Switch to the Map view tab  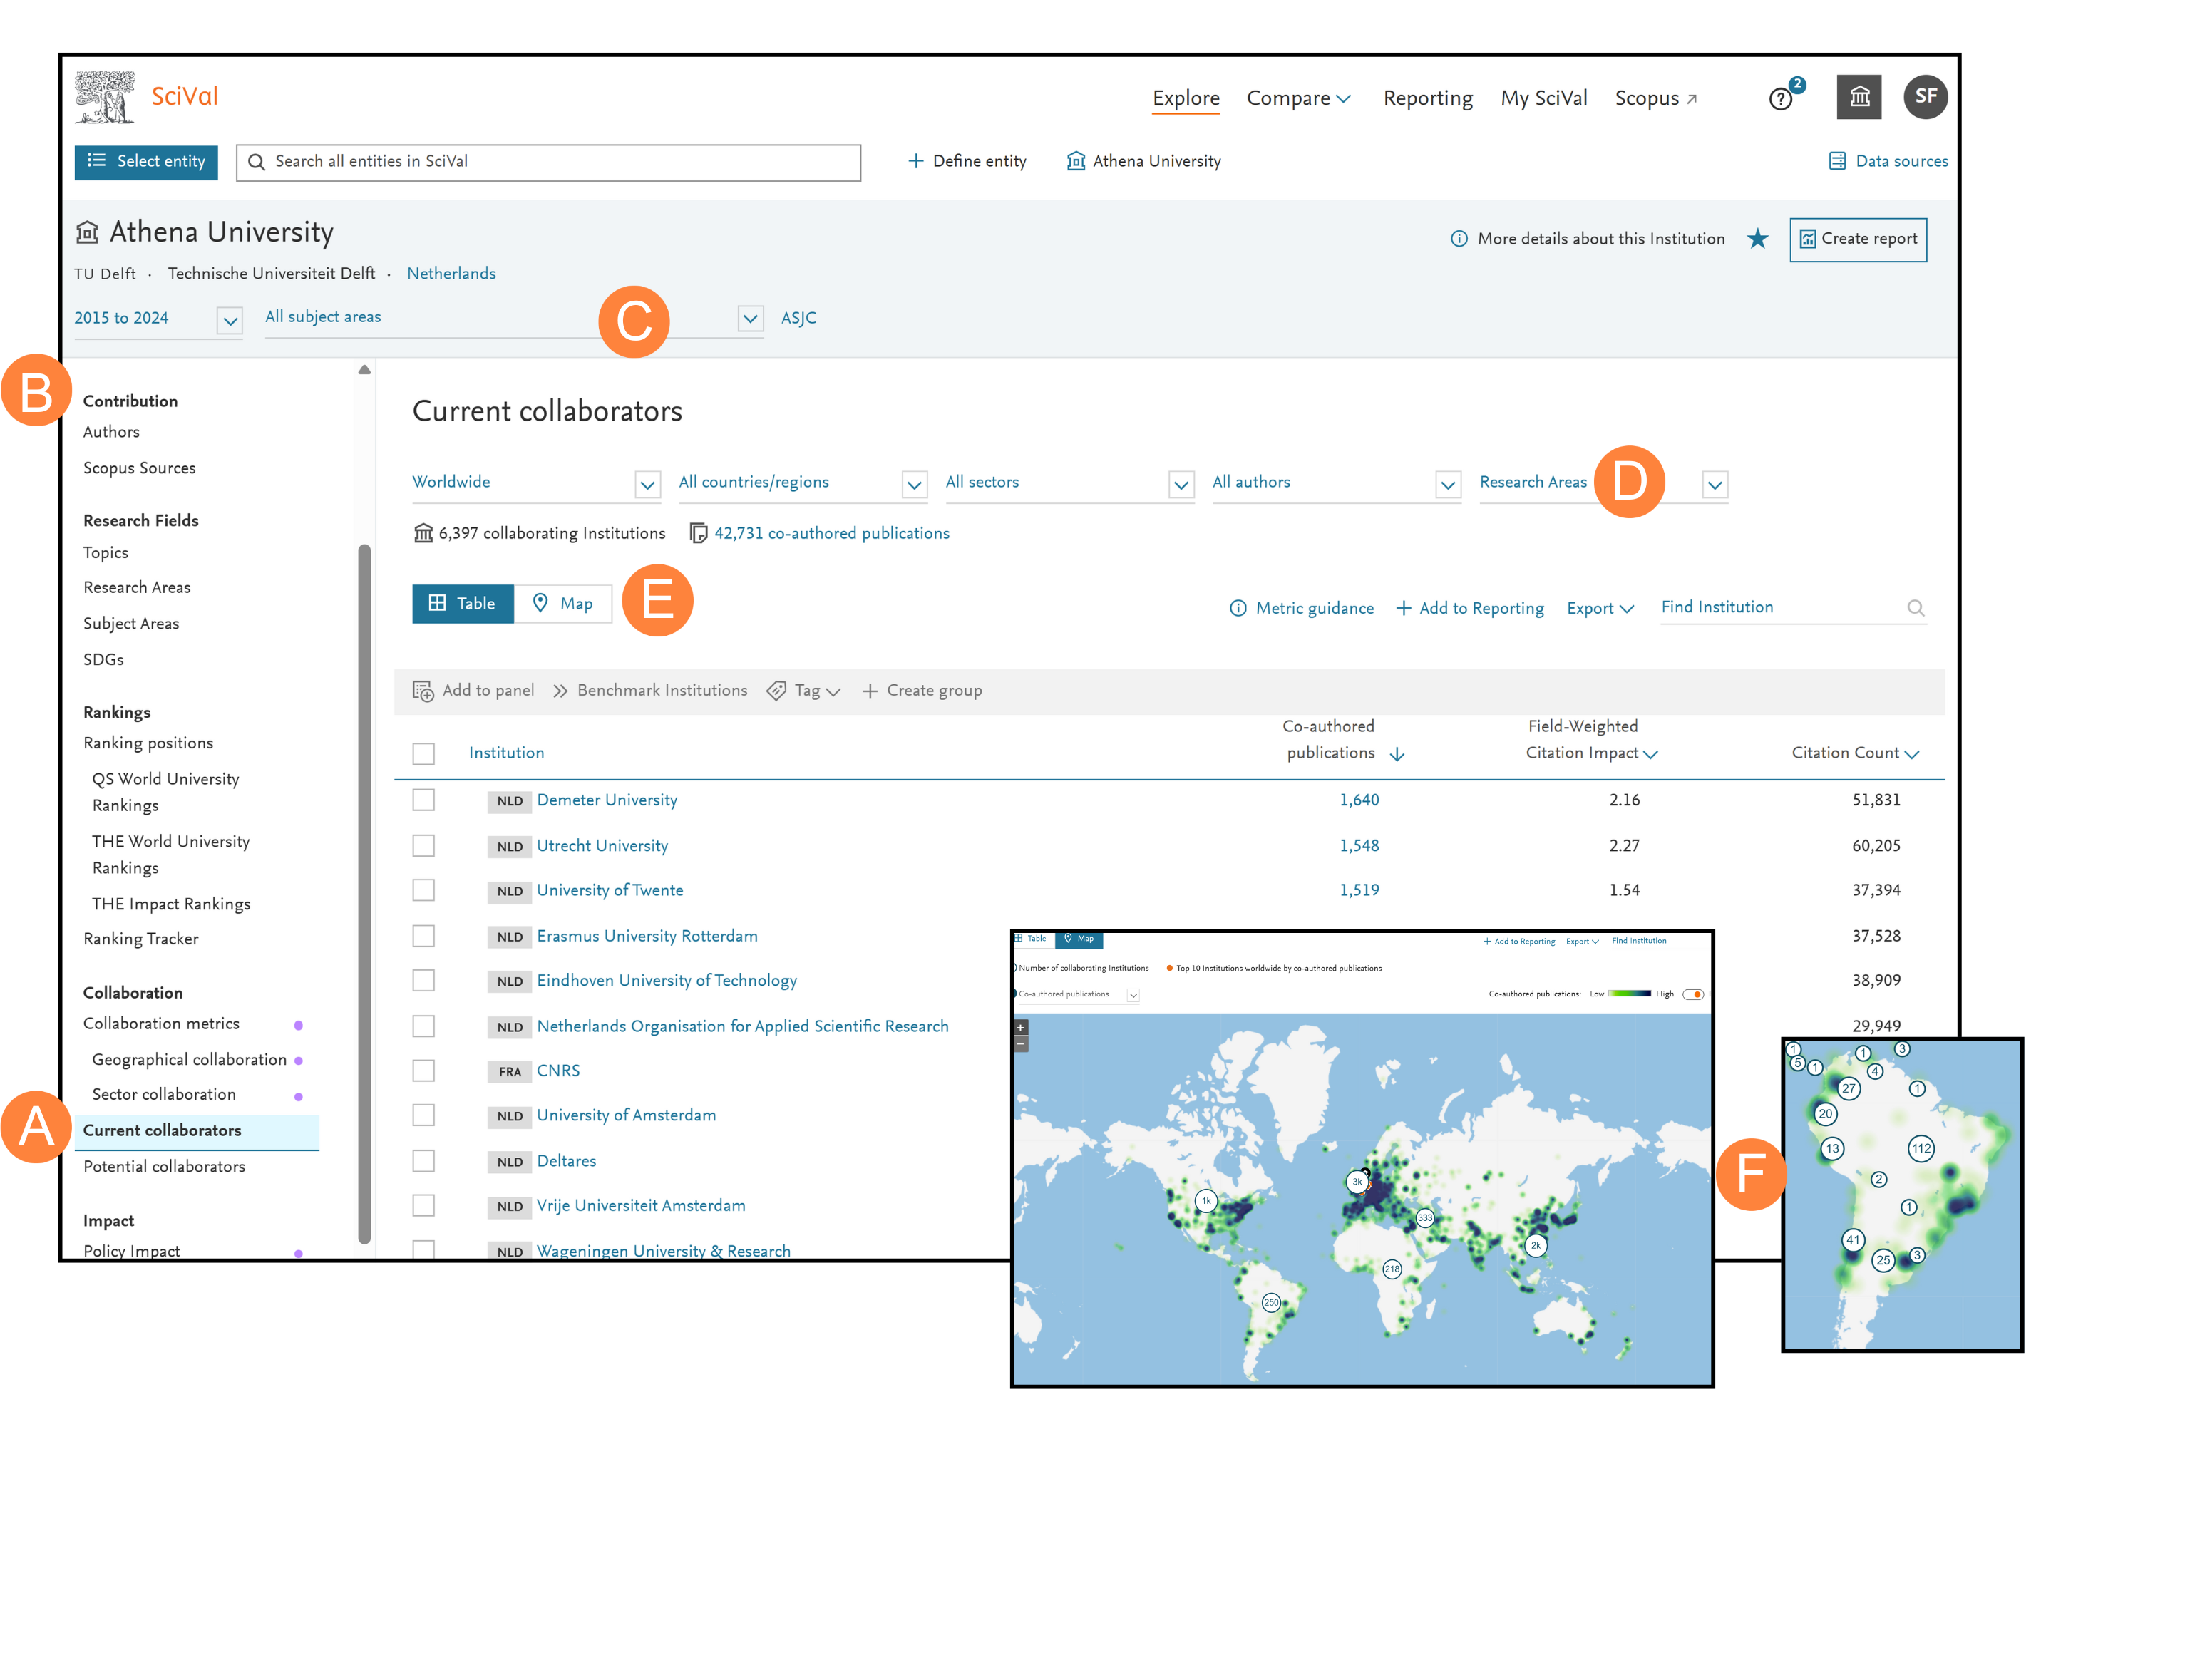pyautogui.click(x=563, y=604)
